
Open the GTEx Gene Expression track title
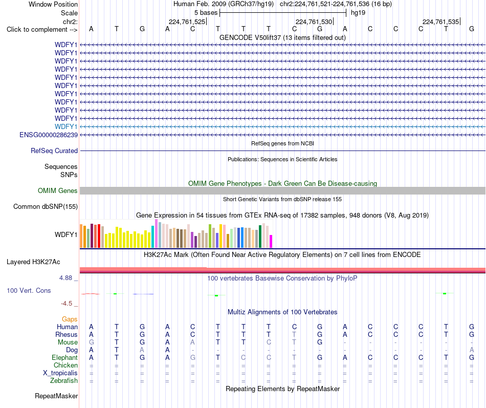(282, 216)
